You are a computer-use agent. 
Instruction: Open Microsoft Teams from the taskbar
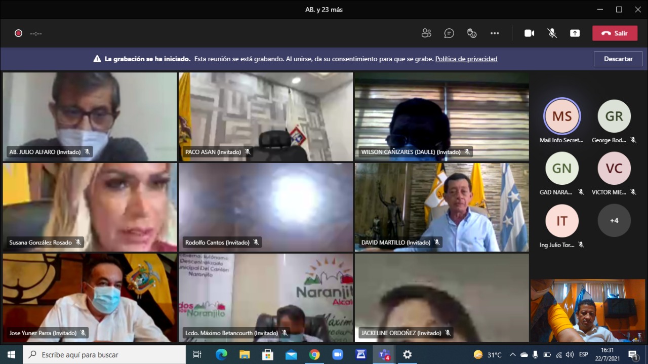tap(384, 354)
